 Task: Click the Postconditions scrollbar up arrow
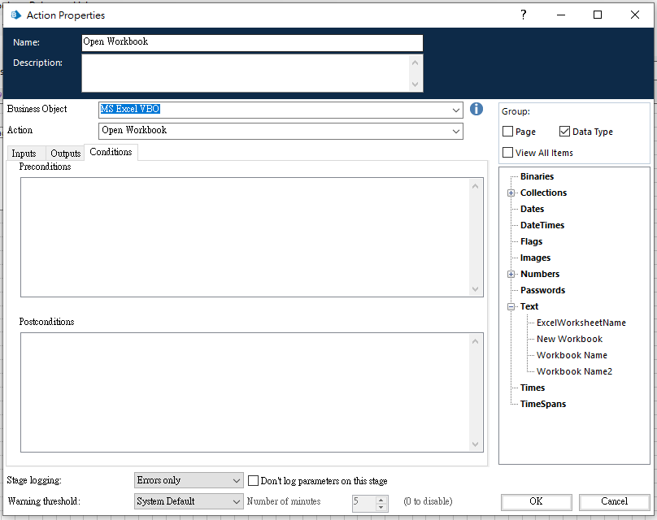475,341
